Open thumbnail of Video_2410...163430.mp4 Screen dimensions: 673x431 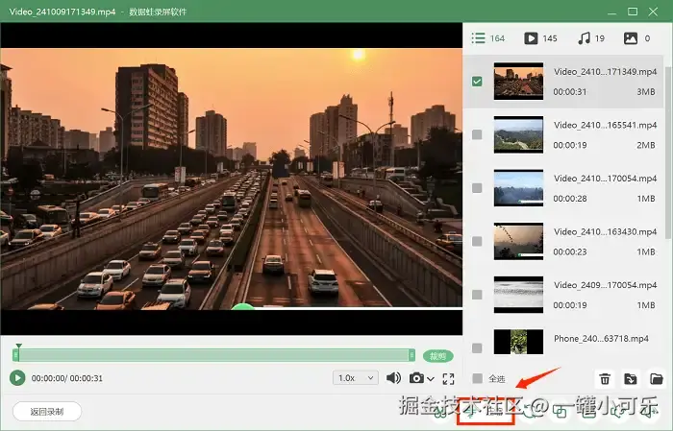[518, 241]
